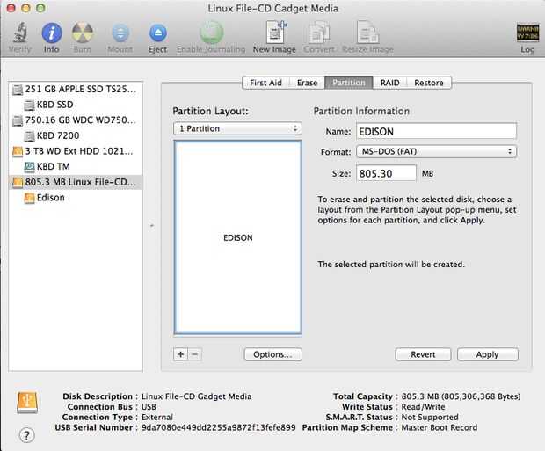Screen dimensions: 545x451
Task: Click the green zoom window button
Action: [x=40, y=8]
